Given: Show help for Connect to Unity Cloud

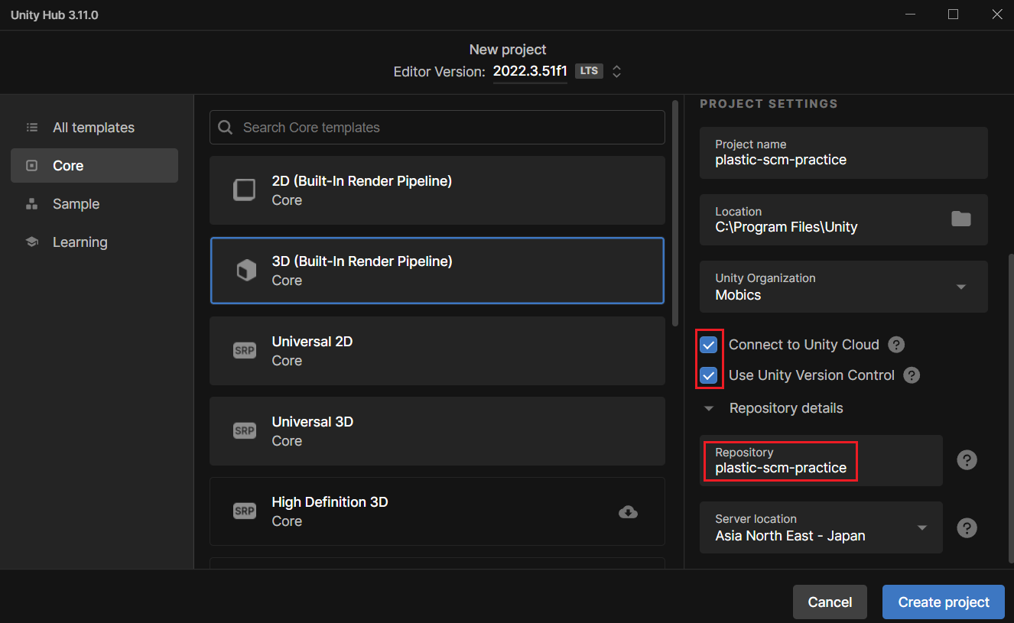Looking at the screenshot, I should [896, 345].
